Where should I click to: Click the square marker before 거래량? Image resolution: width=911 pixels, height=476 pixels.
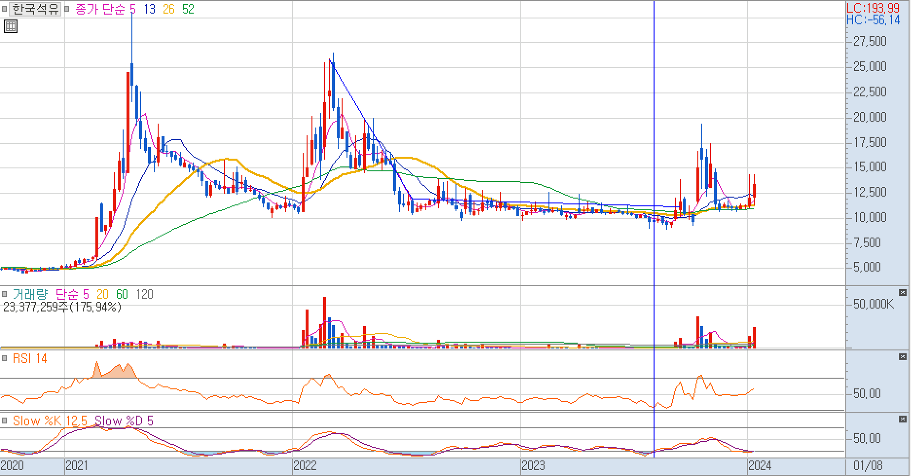coord(4,294)
